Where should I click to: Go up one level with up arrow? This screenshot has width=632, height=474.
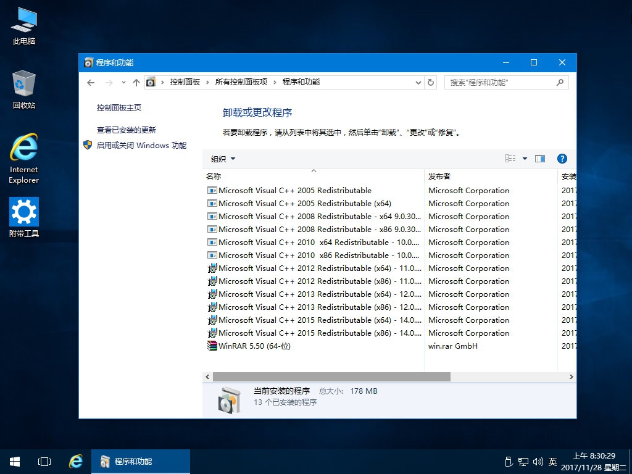click(136, 82)
